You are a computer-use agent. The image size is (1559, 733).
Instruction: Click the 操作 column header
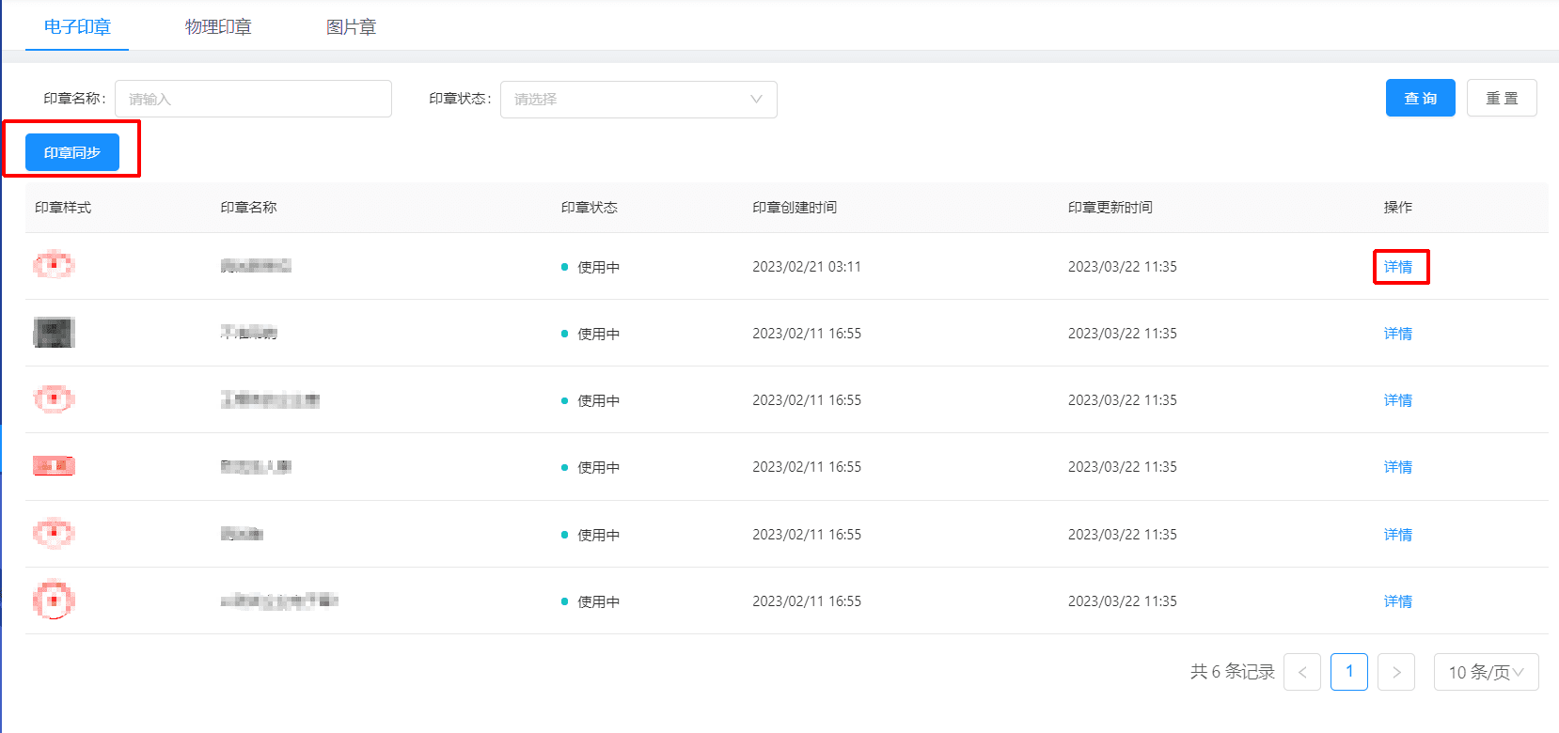tap(1398, 208)
